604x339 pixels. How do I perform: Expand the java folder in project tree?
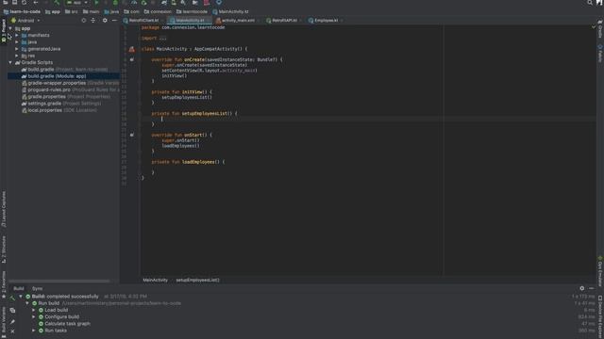point(17,42)
